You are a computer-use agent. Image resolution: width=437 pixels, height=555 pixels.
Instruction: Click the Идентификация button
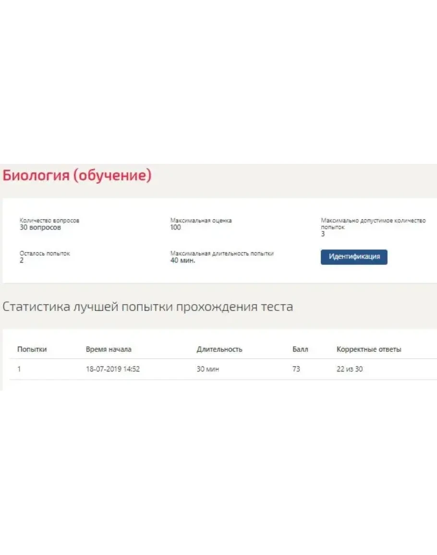354,257
